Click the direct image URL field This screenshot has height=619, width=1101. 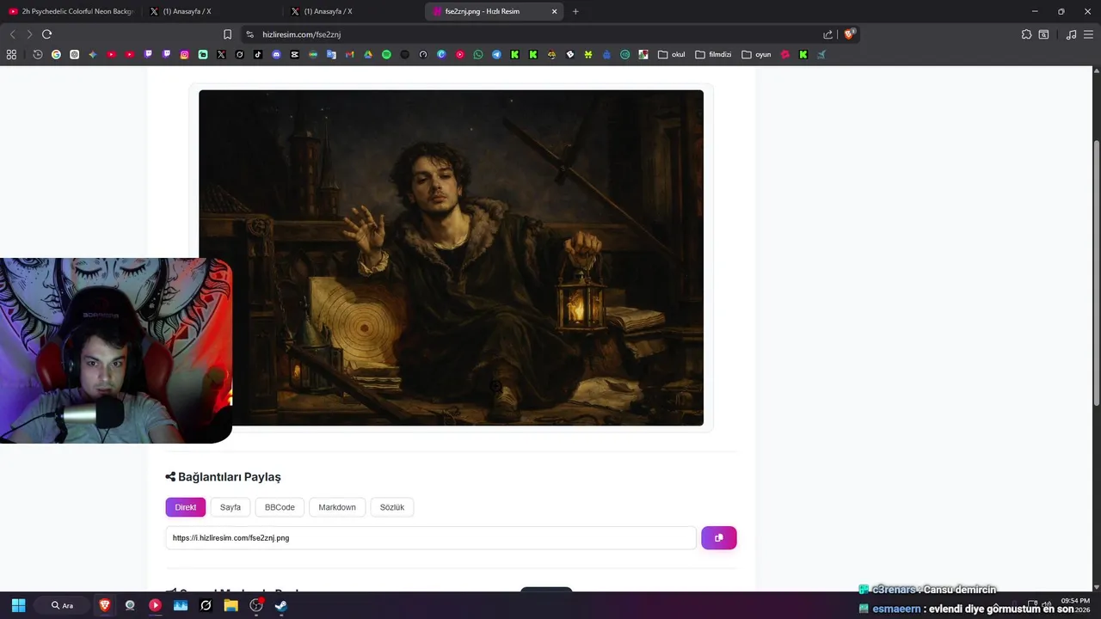click(431, 538)
